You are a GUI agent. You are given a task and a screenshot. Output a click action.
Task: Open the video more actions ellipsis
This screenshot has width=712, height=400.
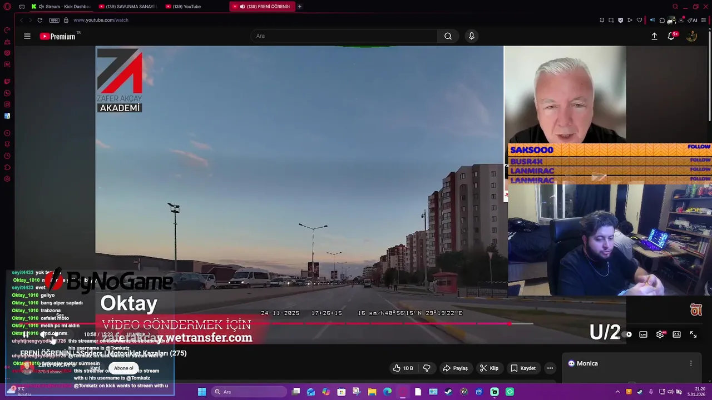(x=550, y=368)
